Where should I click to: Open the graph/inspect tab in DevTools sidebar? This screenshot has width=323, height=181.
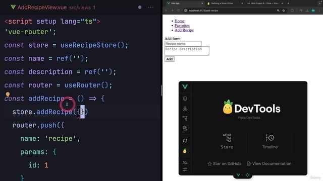185,162
